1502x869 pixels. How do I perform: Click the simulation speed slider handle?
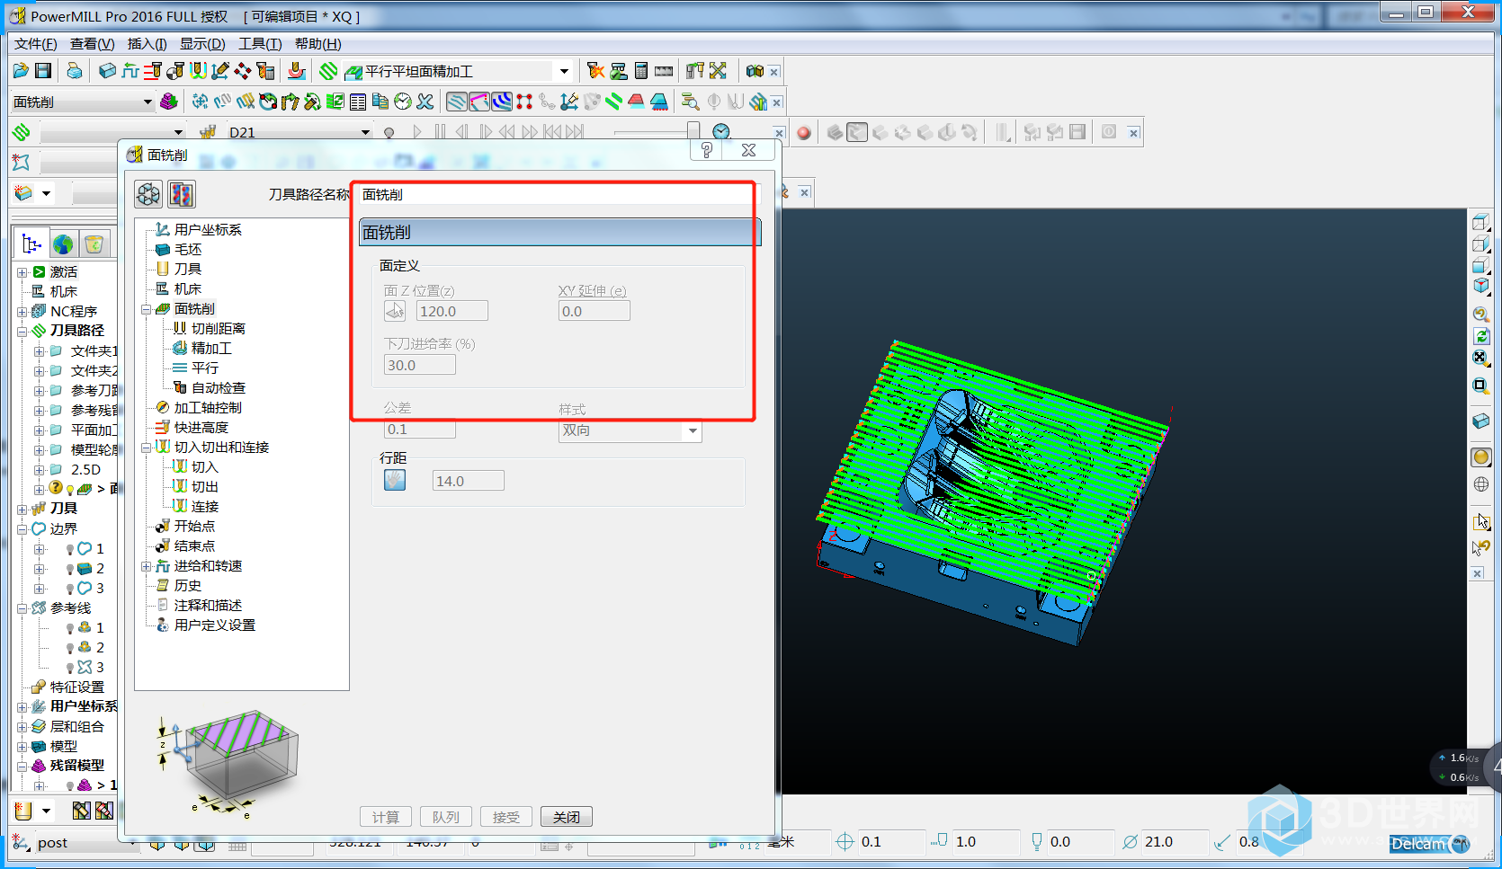coord(693,130)
